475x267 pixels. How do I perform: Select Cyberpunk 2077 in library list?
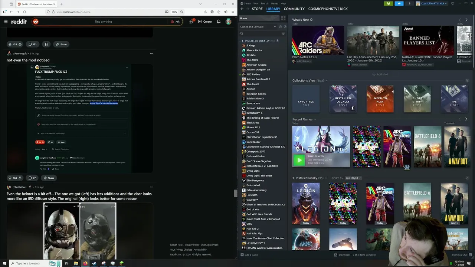256,152
